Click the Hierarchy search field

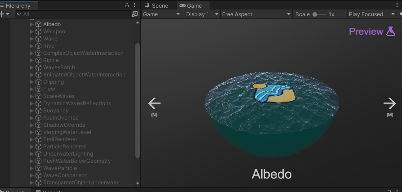coord(73,14)
